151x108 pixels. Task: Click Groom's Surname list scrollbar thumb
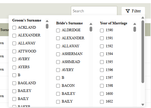click(47, 26)
